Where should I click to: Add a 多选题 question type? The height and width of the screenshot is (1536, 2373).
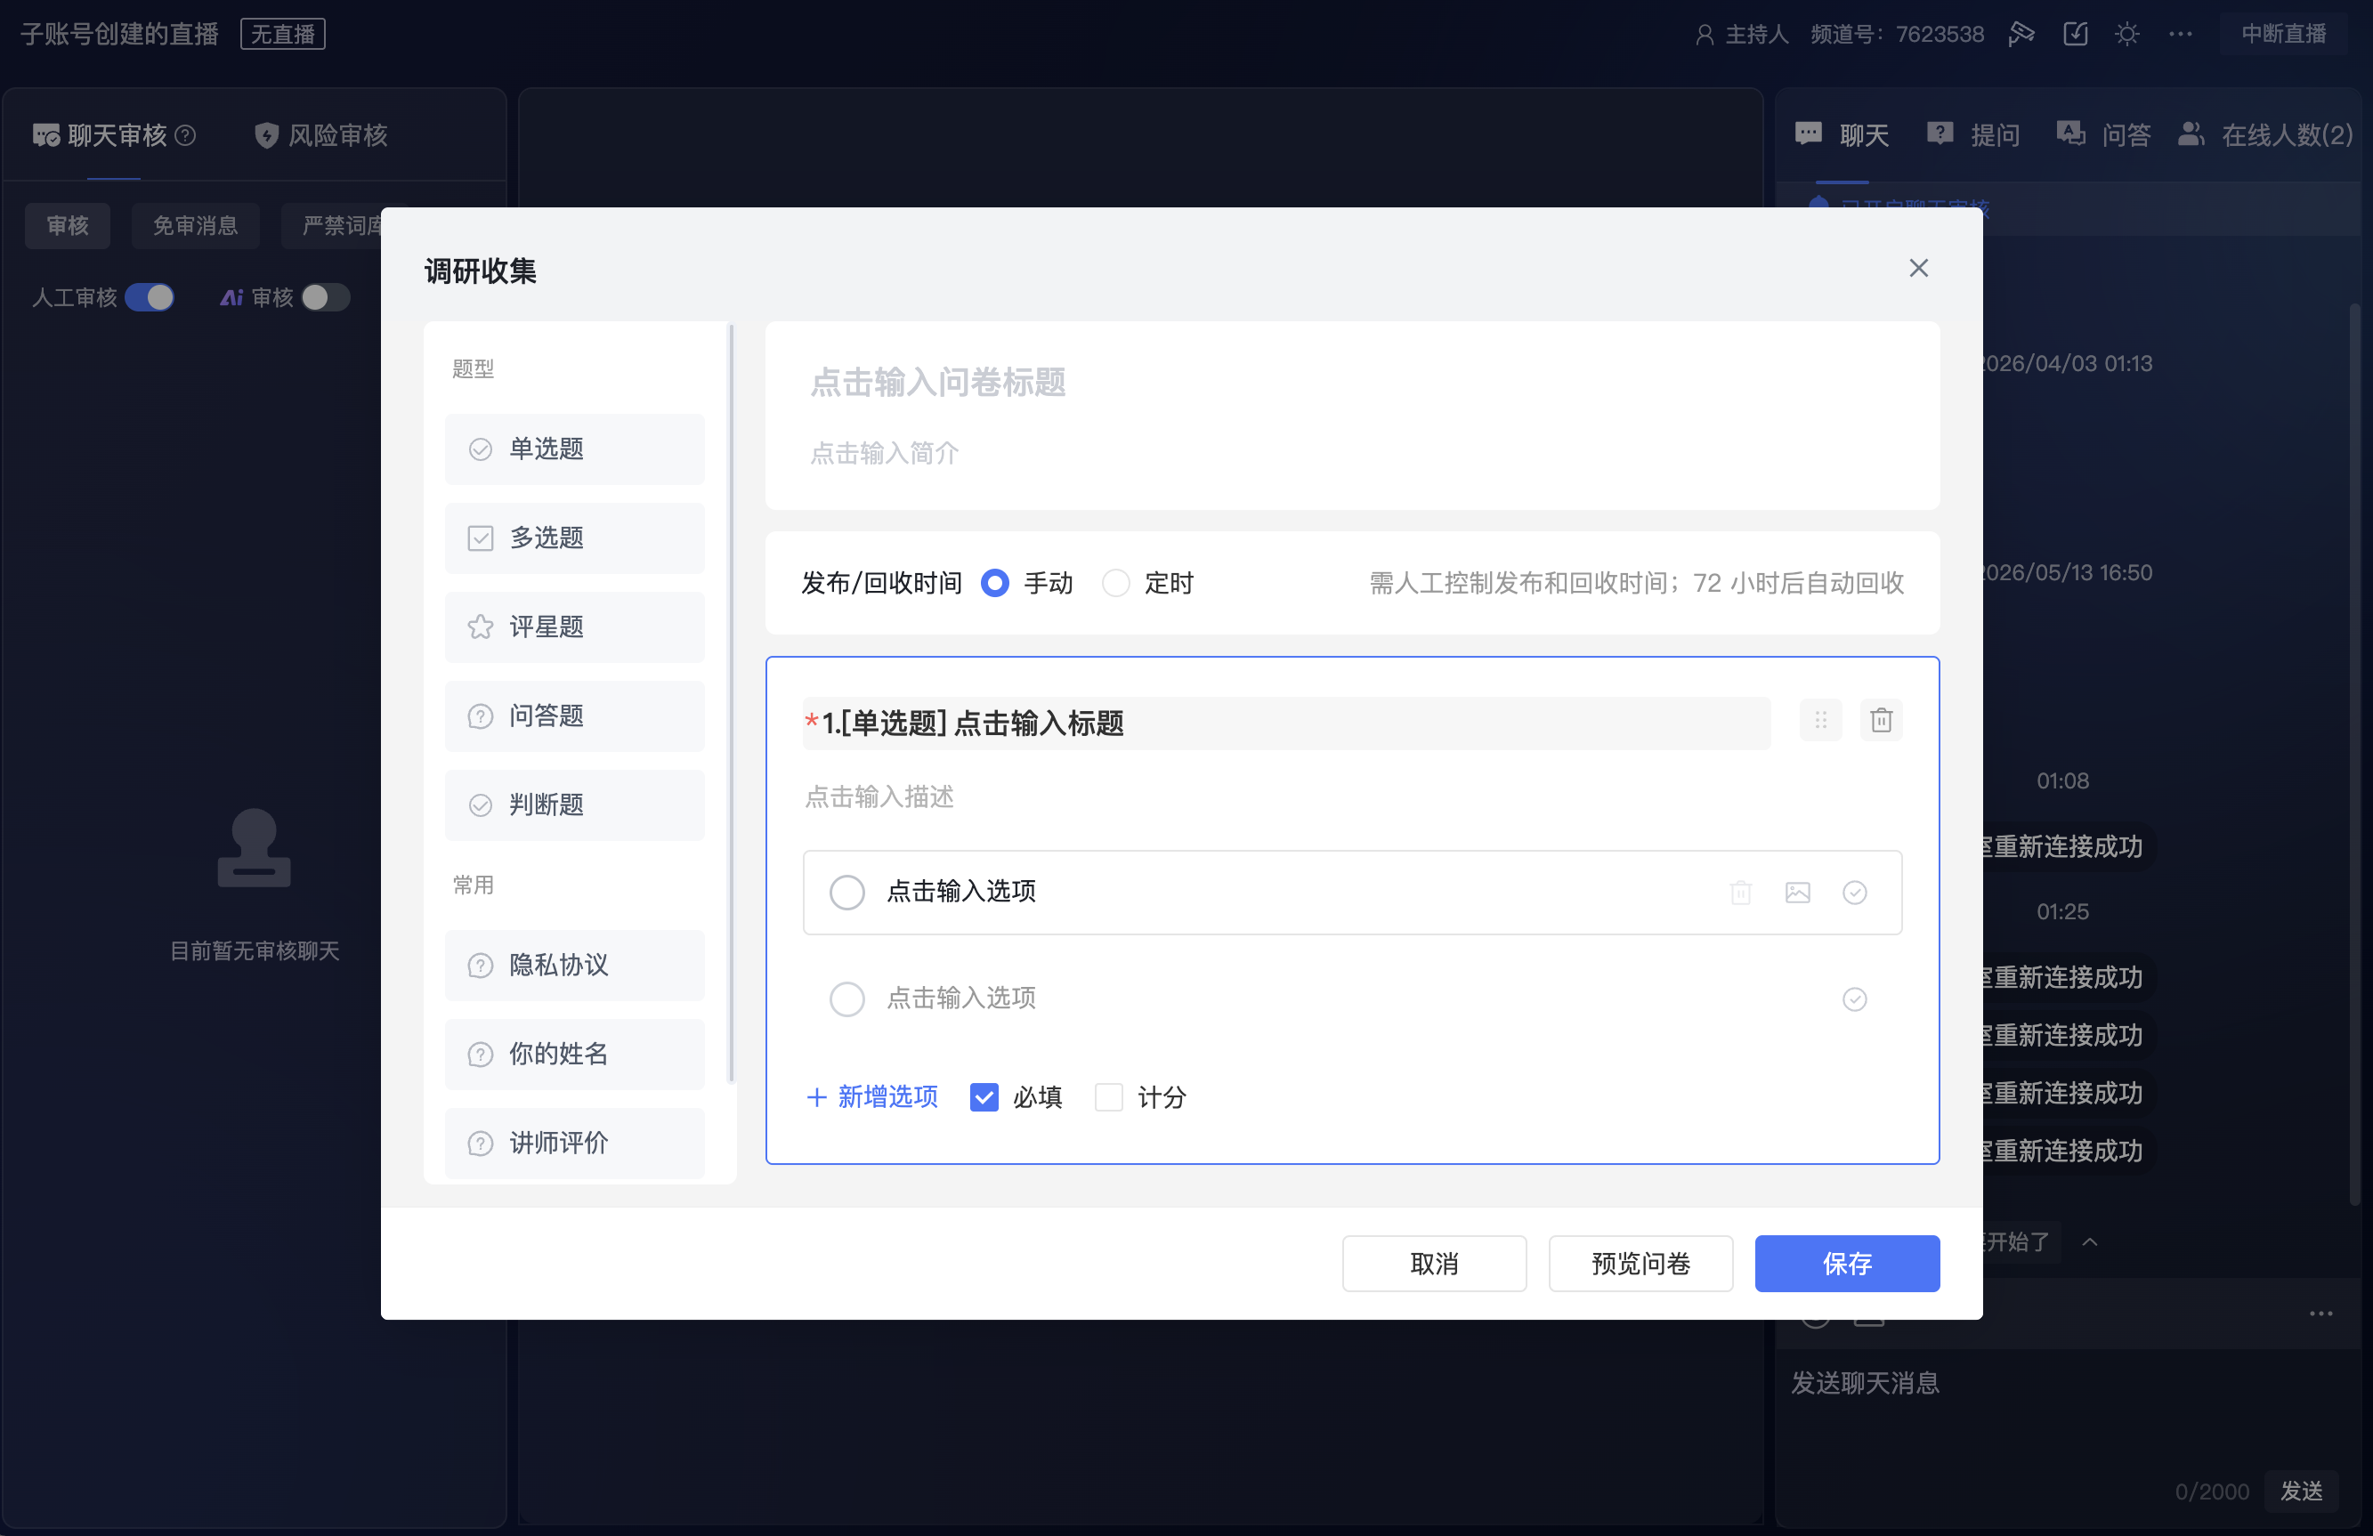click(574, 538)
